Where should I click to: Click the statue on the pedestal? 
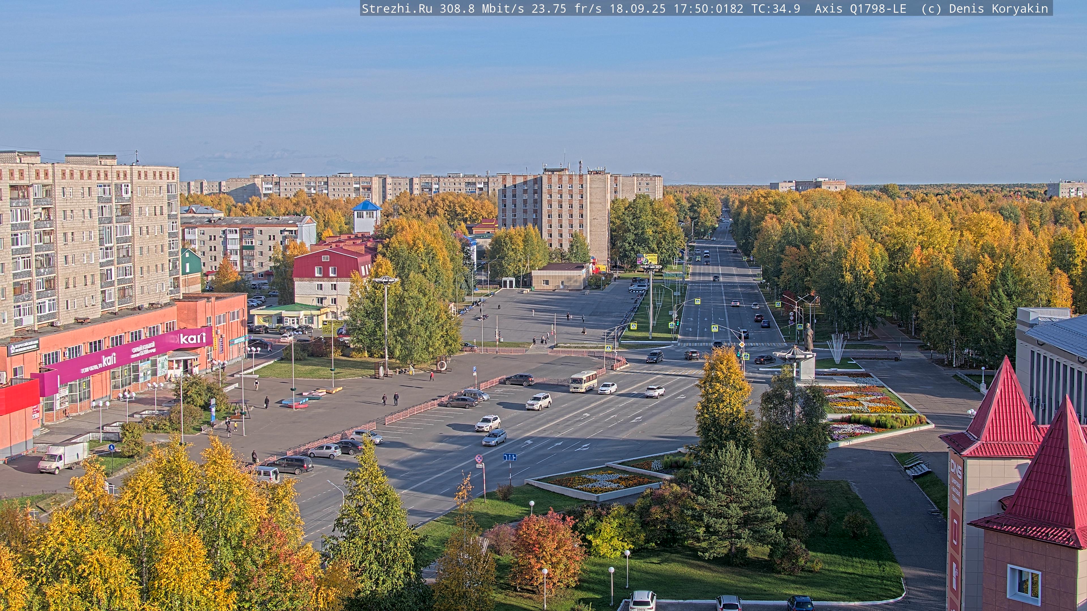coord(808,337)
